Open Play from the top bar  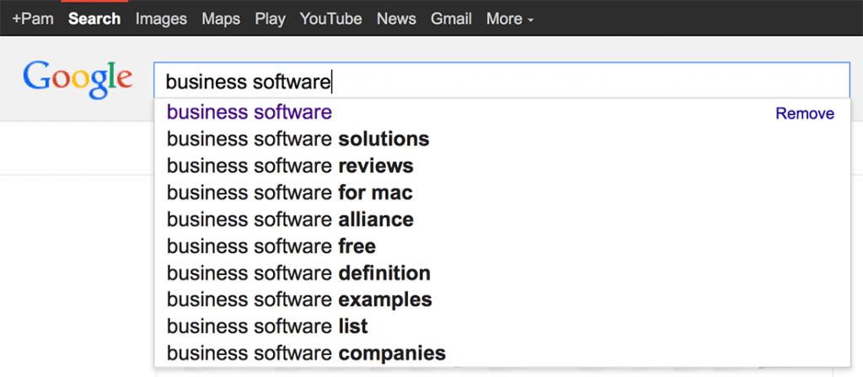coord(270,19)
